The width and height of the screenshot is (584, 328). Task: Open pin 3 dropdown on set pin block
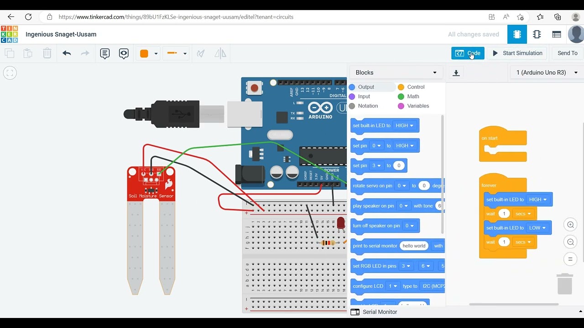coord(376,165)
